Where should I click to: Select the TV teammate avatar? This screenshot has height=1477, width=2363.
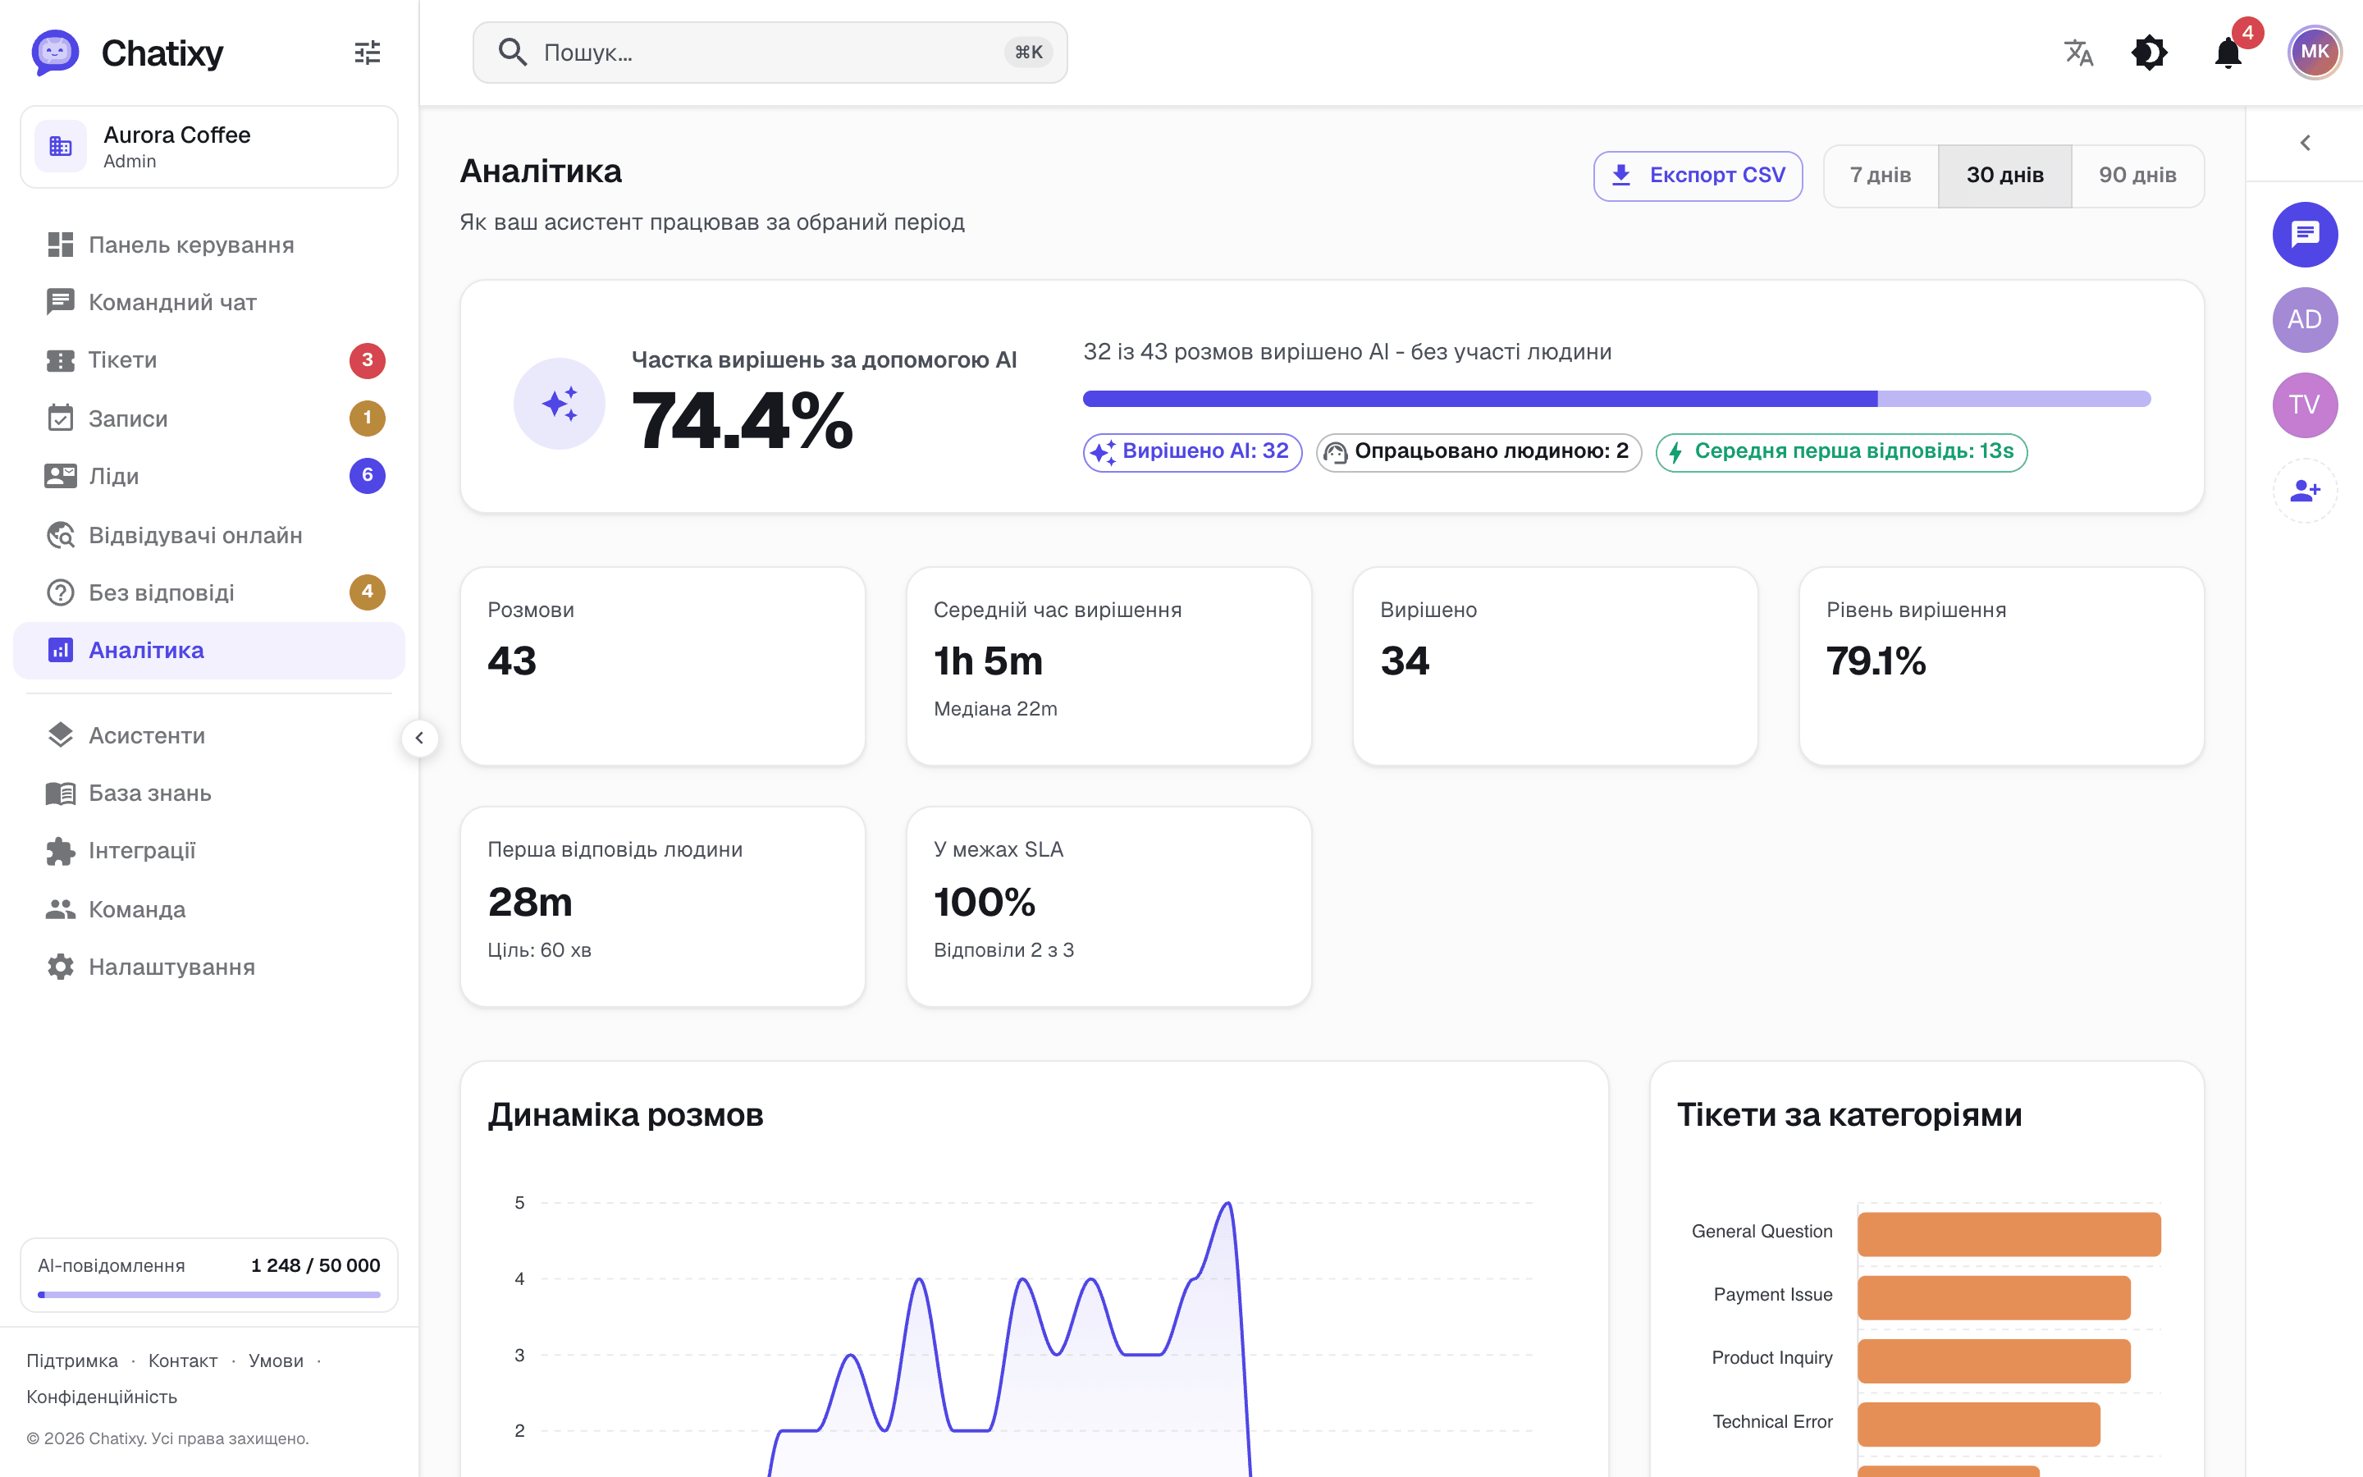[2305, 405]
